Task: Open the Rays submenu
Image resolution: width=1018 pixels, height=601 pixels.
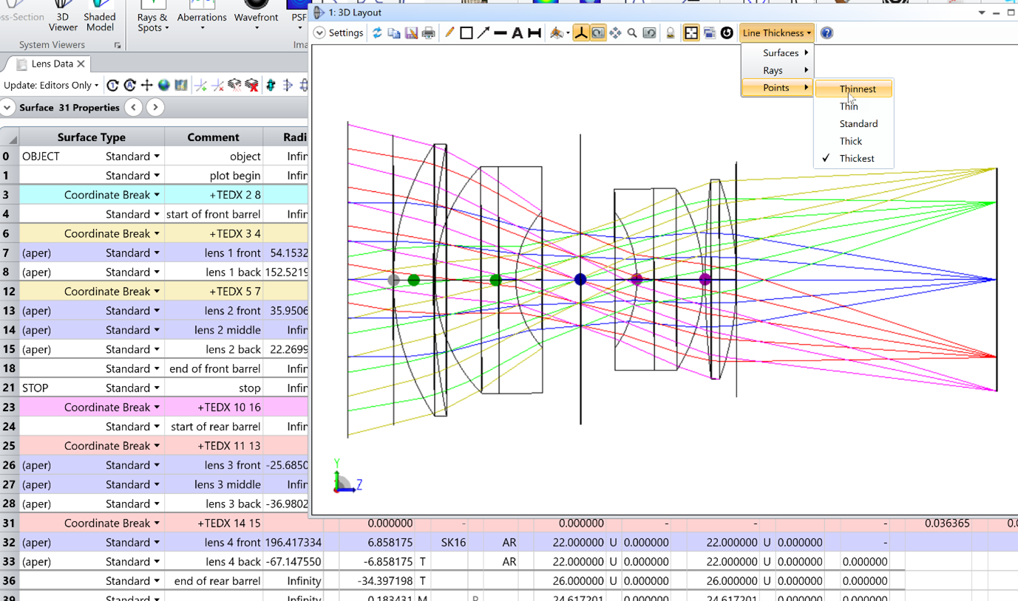Action: pos(773,71)
